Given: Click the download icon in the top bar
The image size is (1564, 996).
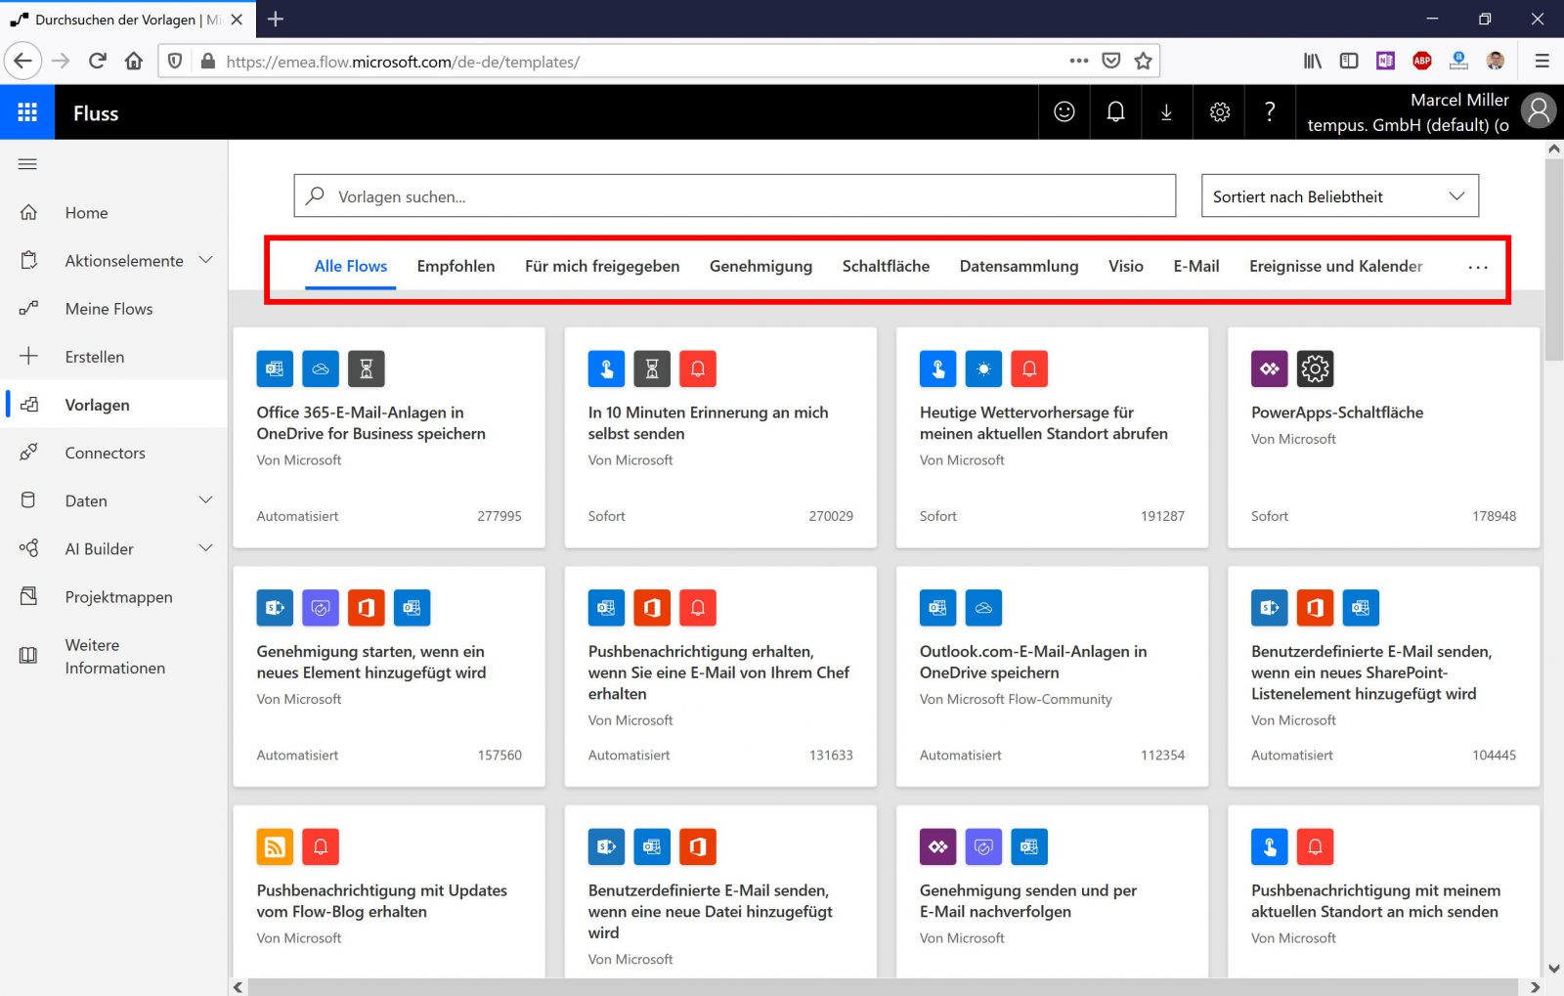Looking at the screenshot, I should (1166, 111).
